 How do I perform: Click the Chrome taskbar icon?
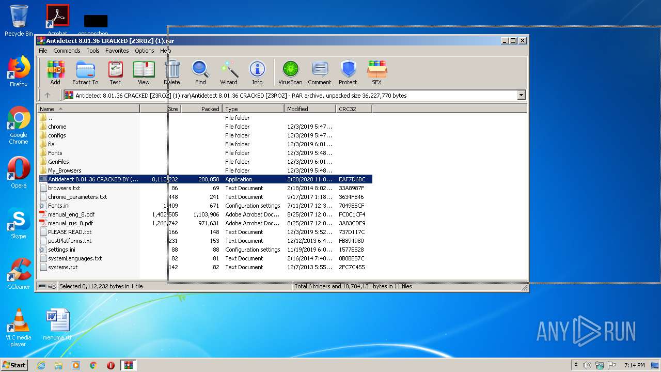93,365
